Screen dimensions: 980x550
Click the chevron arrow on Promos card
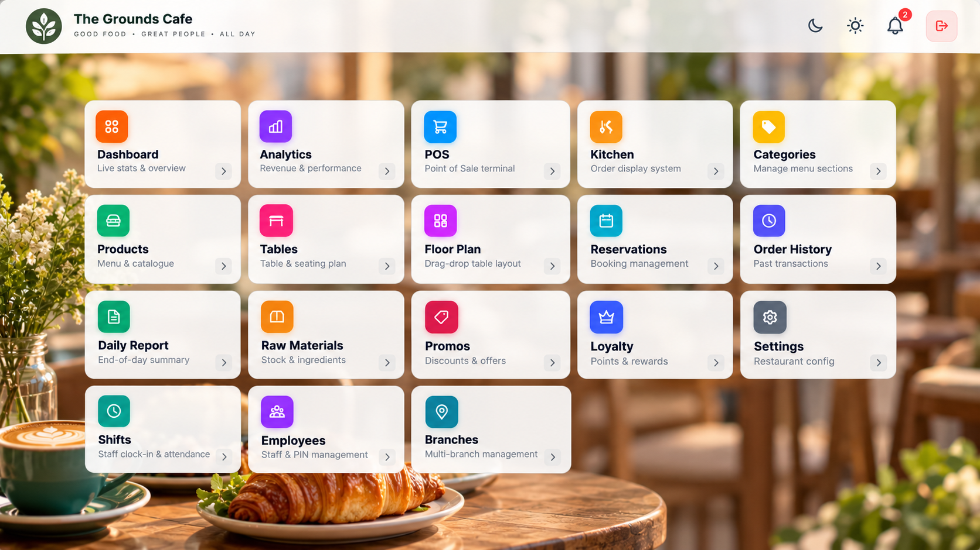[x=552, y=363]
